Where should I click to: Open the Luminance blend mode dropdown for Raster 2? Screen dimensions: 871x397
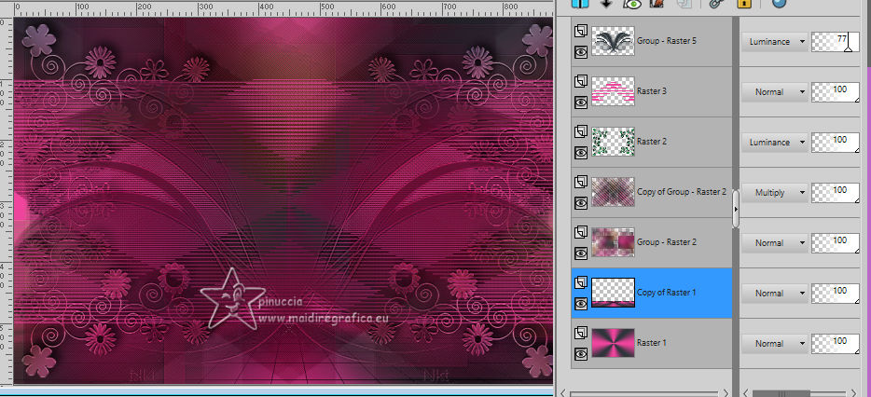click(774, 143)
